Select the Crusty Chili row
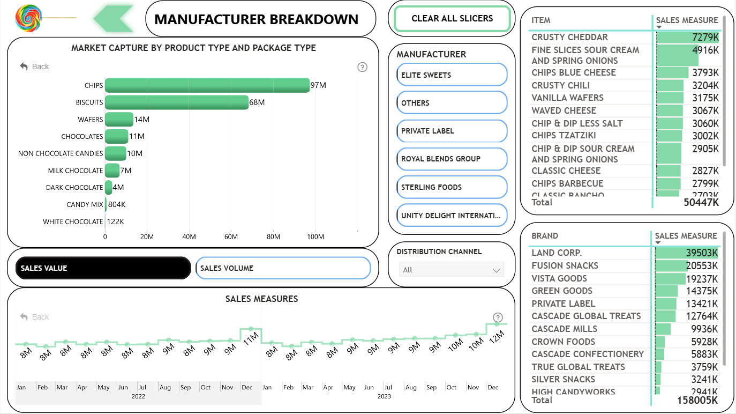This screenshot has width=736, height=414. pos(625,85)
